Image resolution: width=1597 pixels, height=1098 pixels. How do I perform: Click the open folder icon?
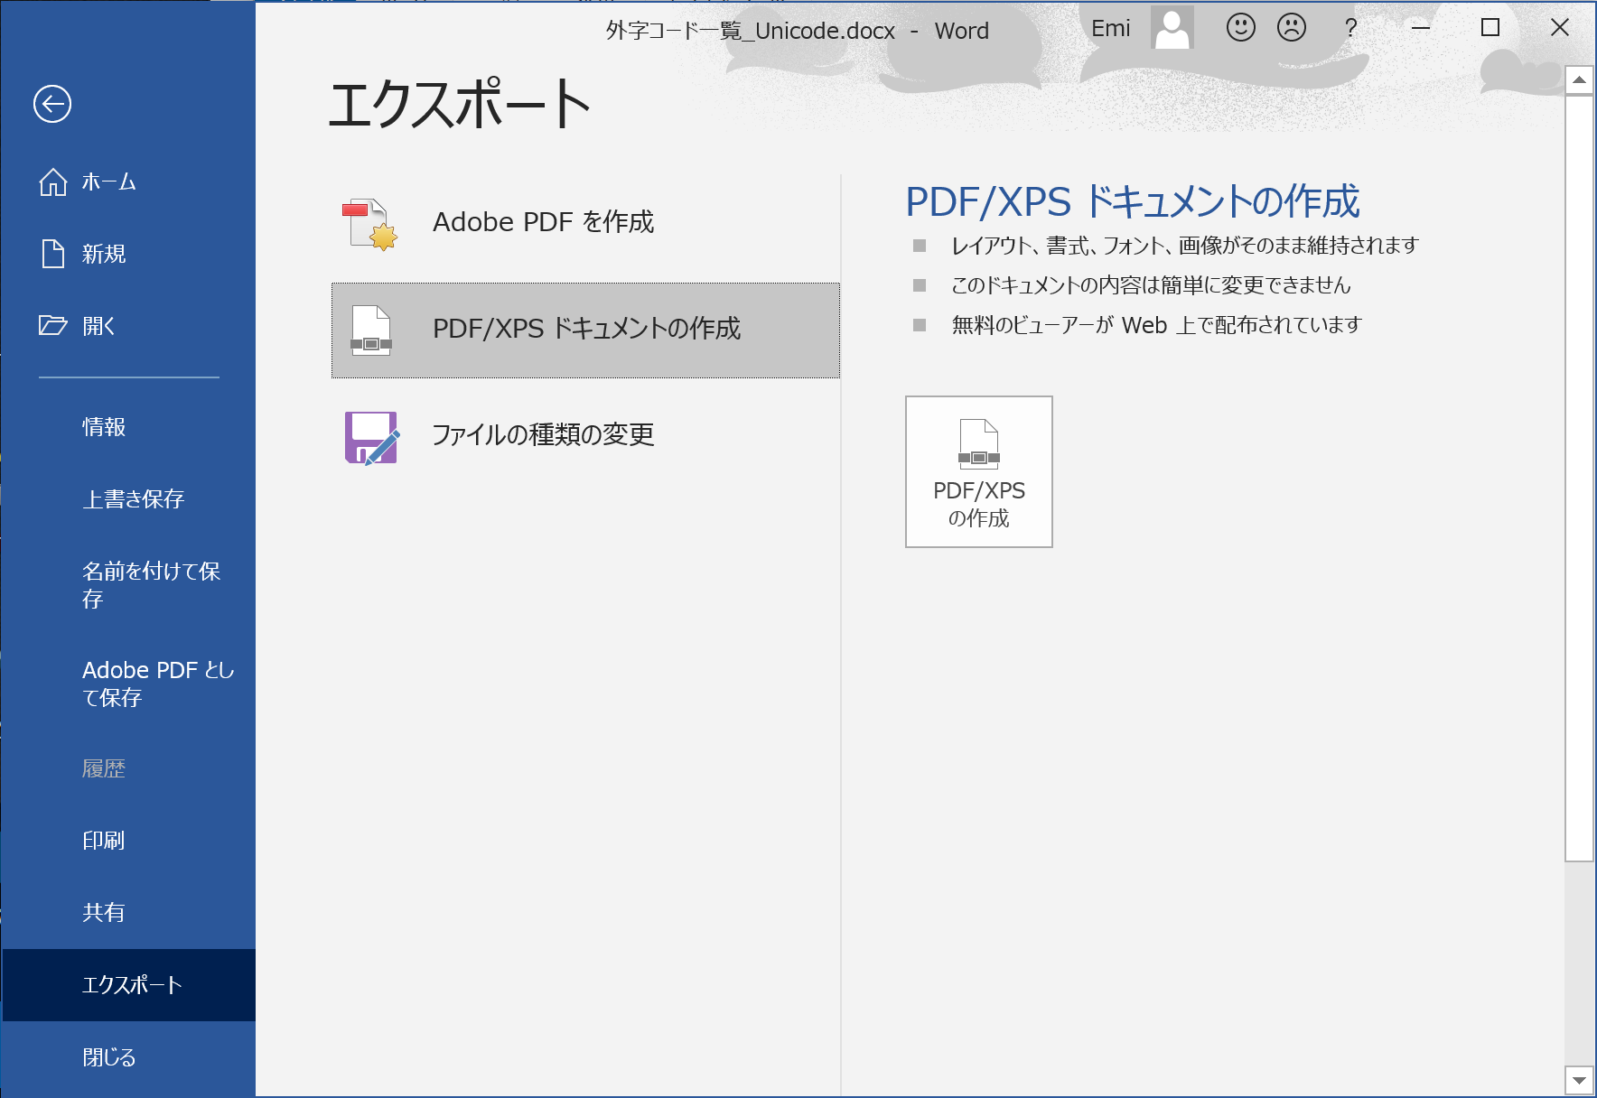[53, 326]
